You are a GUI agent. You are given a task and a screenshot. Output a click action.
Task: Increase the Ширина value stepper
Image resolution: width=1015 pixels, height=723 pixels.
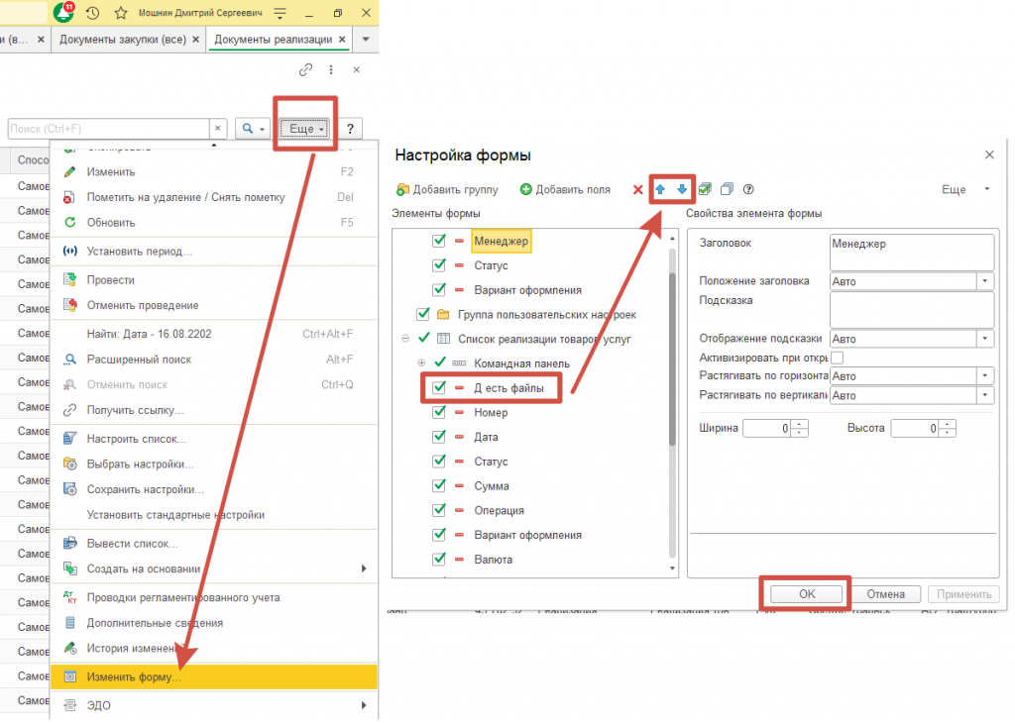[x=801, y=424]
